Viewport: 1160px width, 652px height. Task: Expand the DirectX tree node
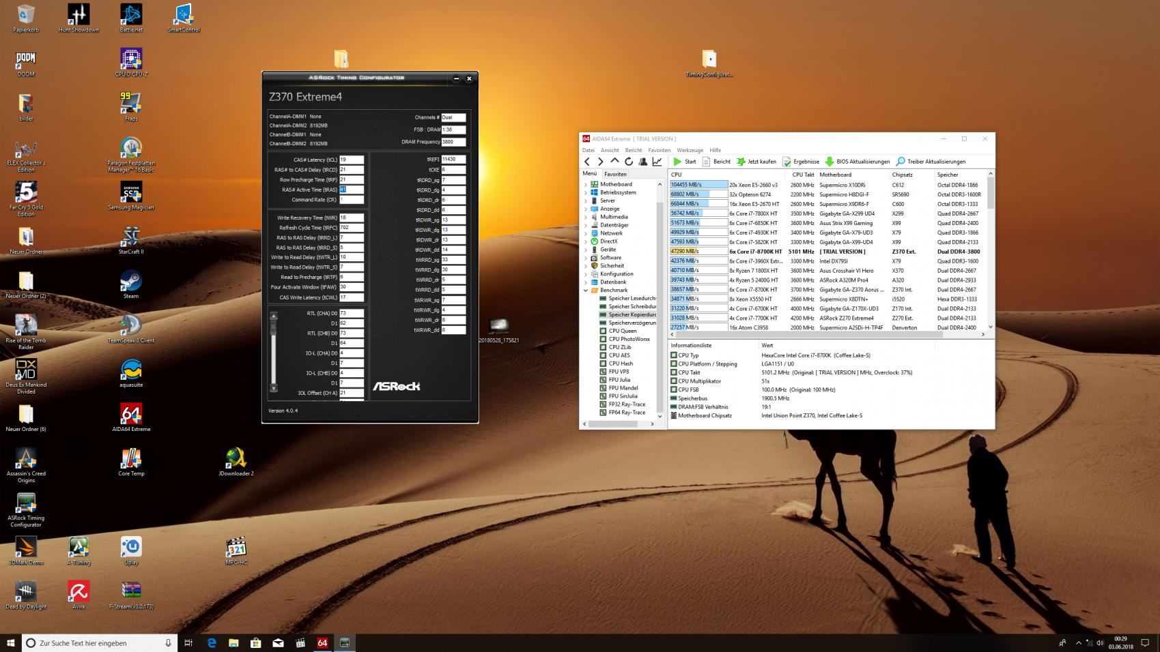coord(585,241)
